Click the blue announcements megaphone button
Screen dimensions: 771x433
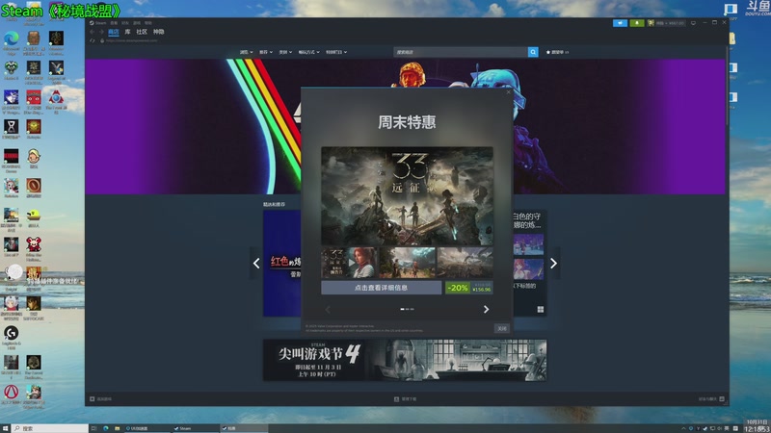[620, 23]
